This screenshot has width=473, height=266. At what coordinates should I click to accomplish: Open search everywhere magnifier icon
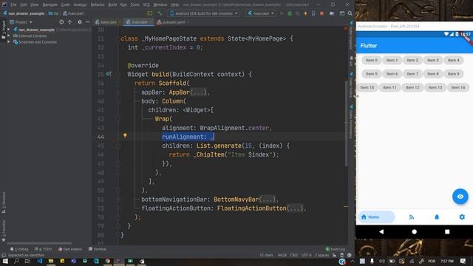[x=350, y=13]
